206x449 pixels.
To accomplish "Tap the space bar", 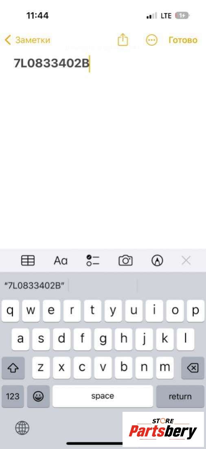I will pyautogui.click(x=103, y=396).
